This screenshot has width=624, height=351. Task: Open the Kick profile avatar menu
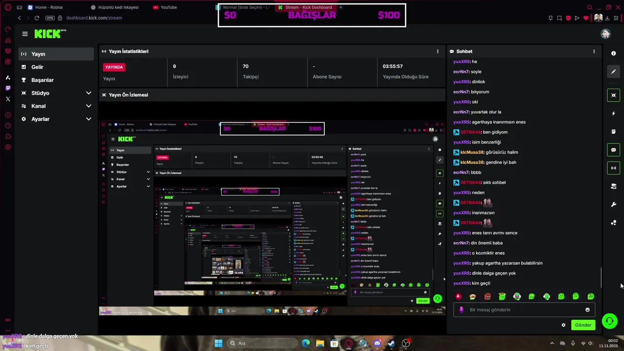coord(605,34)
